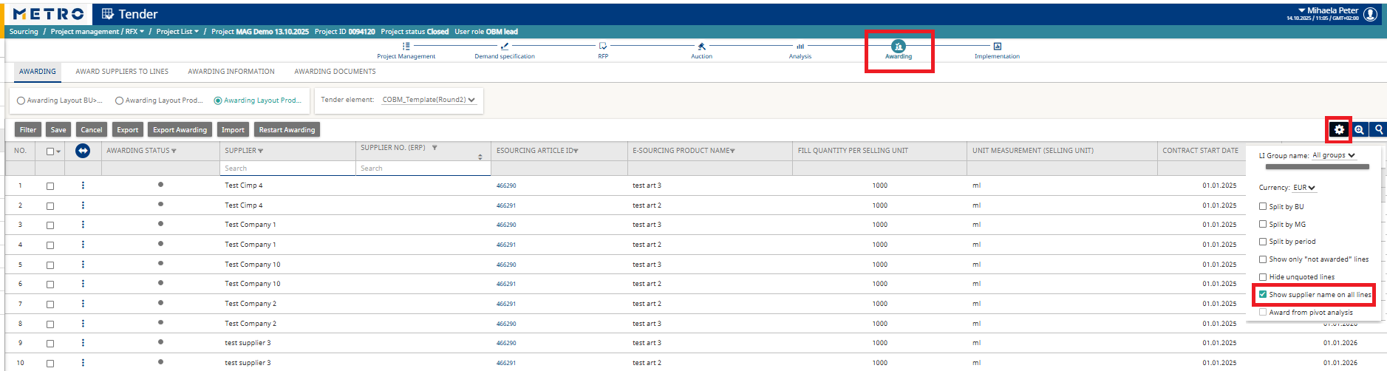The image size is (1387, 371).
Task: Open row 2 three-dot actions menu
Action: click(x=83, y=205)
